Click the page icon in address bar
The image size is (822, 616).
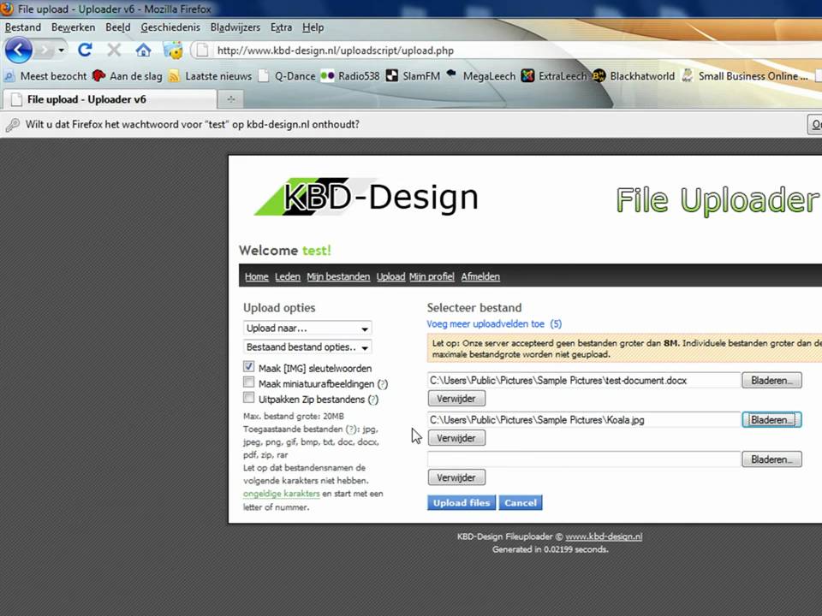[201, 50]
